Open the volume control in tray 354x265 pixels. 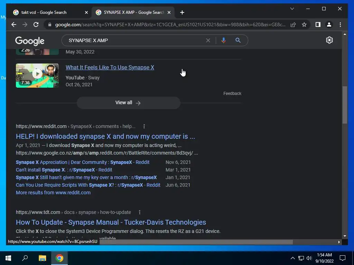pos(309,258)
